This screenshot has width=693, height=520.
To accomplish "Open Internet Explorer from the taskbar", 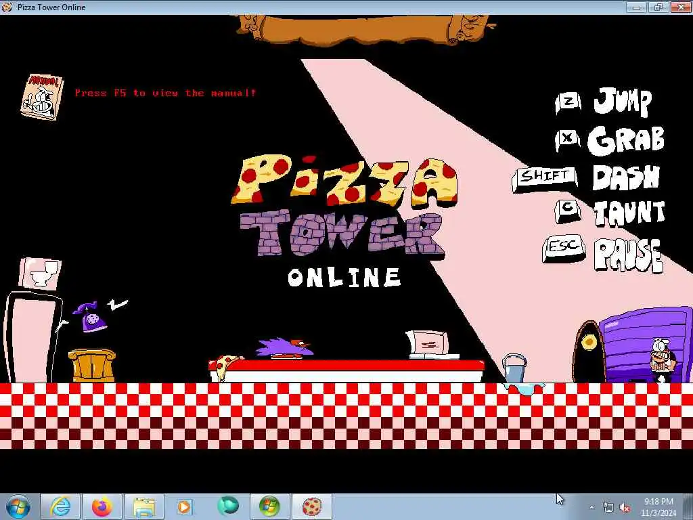I will (x=60, y=506).
